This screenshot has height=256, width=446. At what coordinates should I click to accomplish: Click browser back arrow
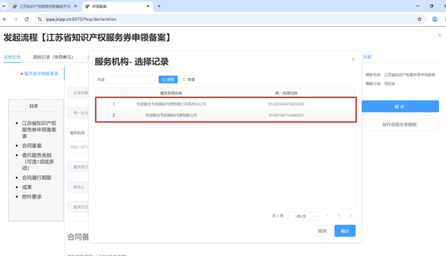[x=5, y=19]
